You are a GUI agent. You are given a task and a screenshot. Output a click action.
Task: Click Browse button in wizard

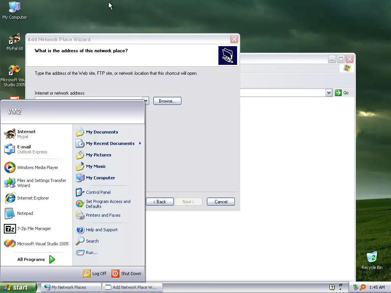tap(167, 101)
